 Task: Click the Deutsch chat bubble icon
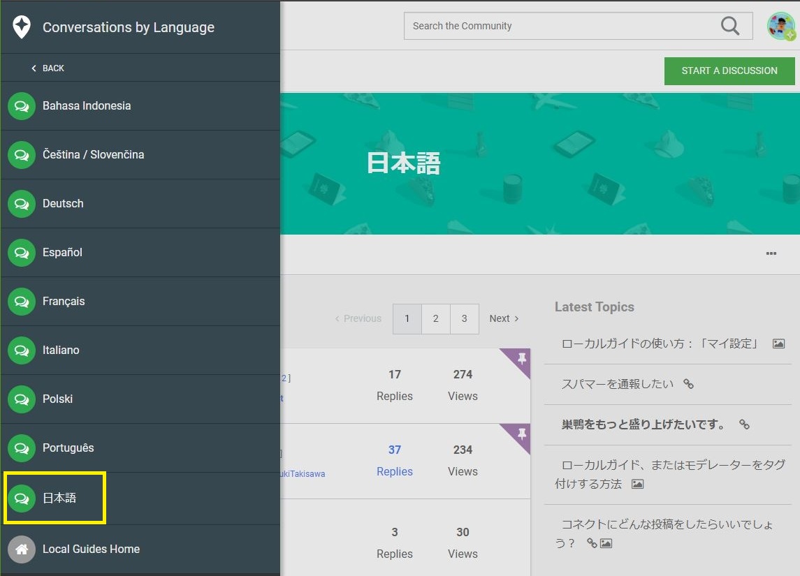click(x=22, y=204)
